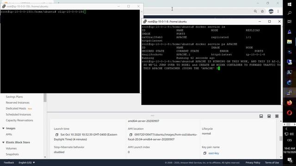Viewport: 296px width, 166px height.
Task: Open the Windows Start menu
Action: tap(290, 4)
